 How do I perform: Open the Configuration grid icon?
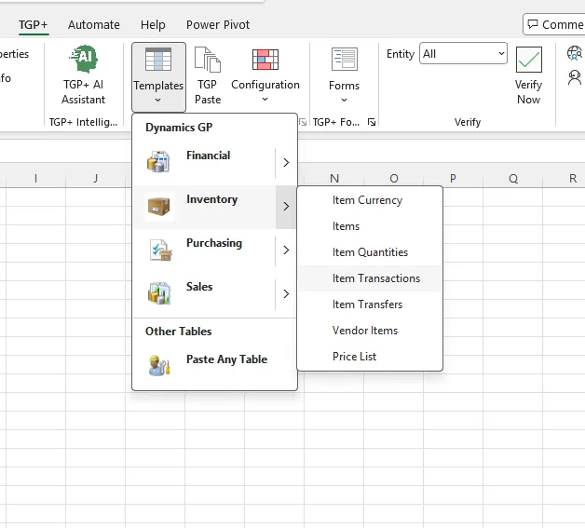(265, 60)
